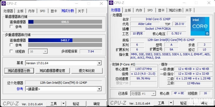Click 确定 button in left window

pyautogui.click(x=96, y=104)
